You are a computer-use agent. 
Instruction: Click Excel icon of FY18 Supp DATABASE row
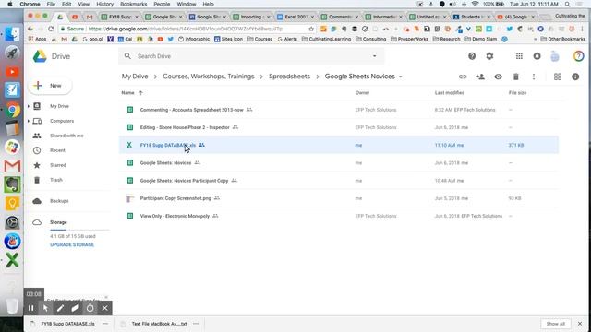(129, 145)
